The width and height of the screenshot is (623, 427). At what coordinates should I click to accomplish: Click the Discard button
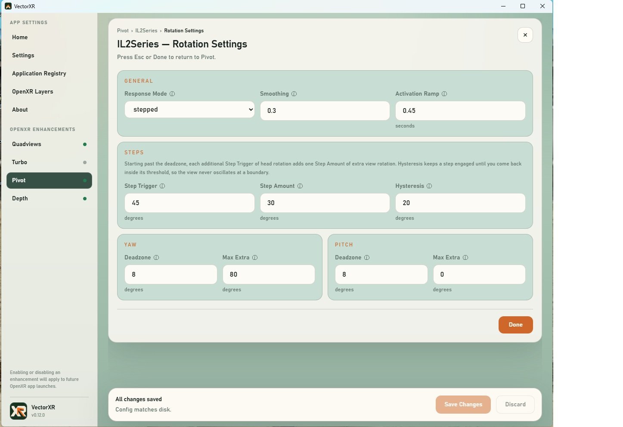pos(515,405)
